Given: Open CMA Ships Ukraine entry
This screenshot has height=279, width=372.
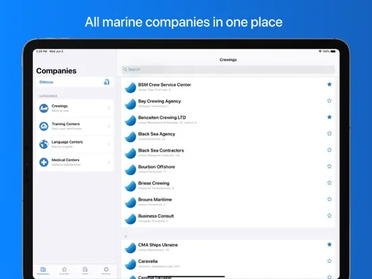Looking at the screenshot, I should click(x=228, y=247).
